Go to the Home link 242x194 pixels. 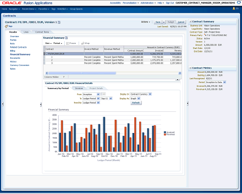pyautogui.click(x=5, y=9)
